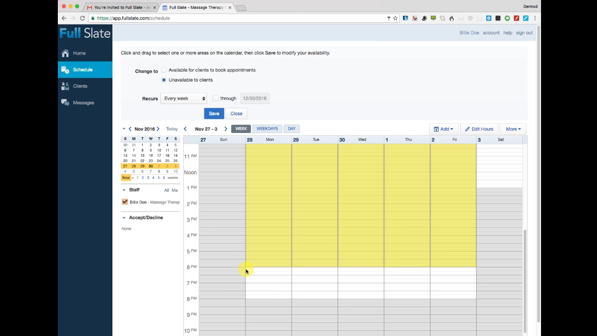Click the browser back arrow

pos(64,18)
